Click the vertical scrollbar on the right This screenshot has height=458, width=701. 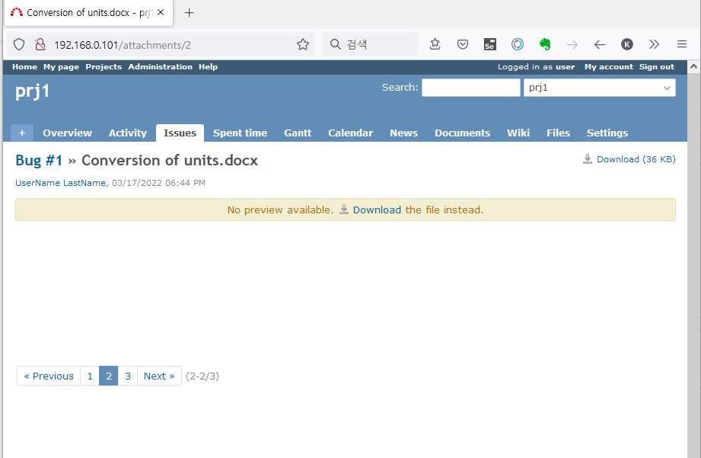coord(693,229)
